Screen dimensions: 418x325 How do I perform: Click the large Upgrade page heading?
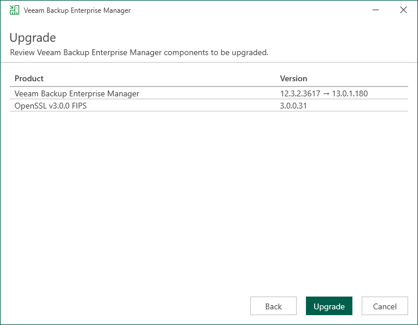[x=33, y=38]
